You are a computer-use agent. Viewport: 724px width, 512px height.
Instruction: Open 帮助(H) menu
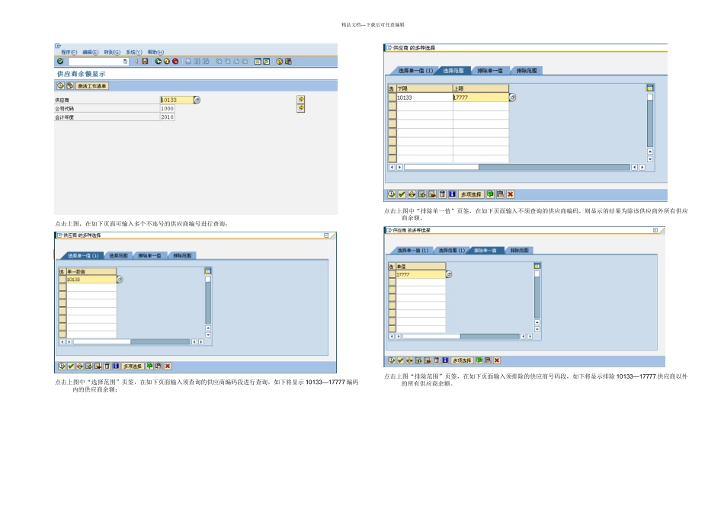tap(155, 52)
